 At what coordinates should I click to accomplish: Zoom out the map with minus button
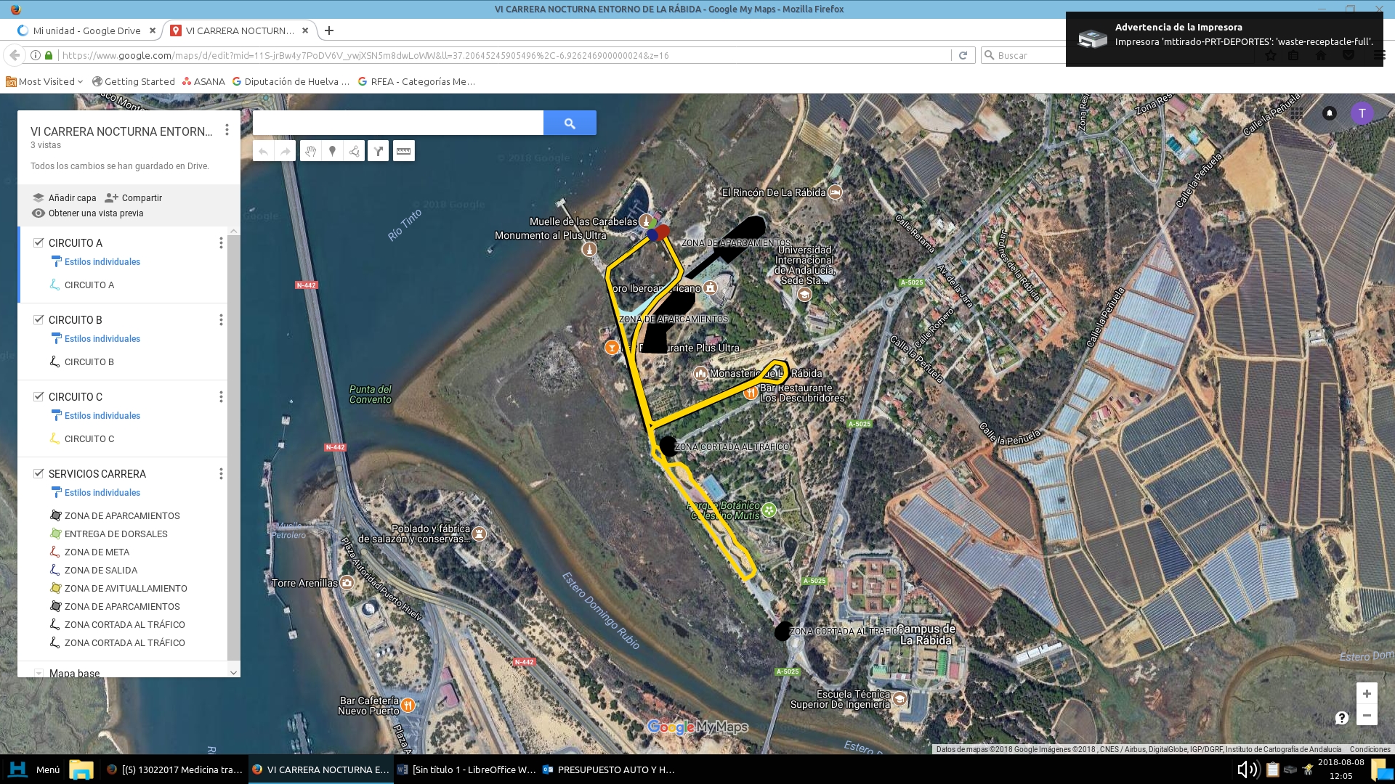[x=1367, y=715]
